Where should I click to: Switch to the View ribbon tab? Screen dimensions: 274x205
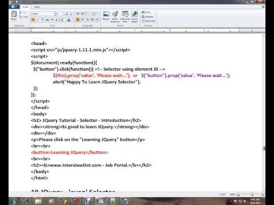[x=37, y=7]
